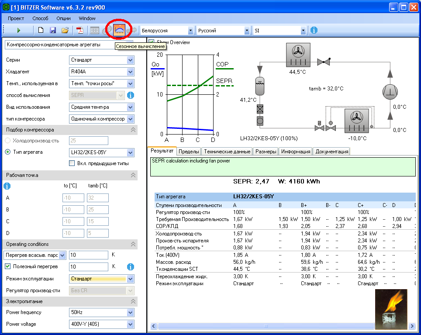The image size is (421, 335).
Task: Enable Вкл. предыдущие типы checkbox
Action: [x=72, y=163]
